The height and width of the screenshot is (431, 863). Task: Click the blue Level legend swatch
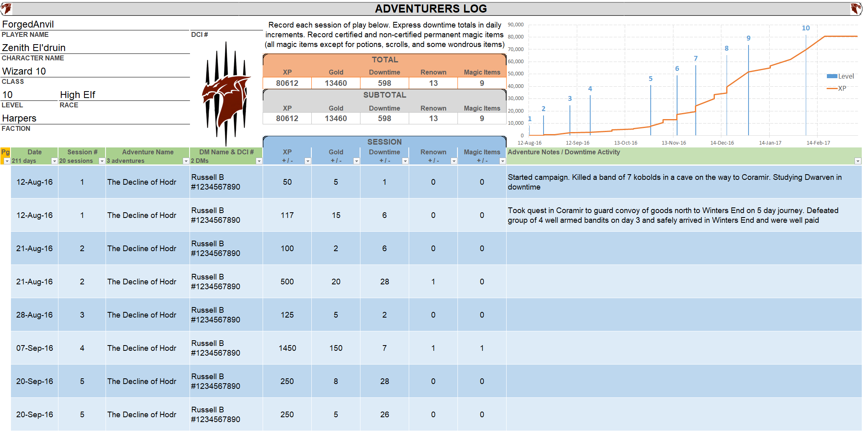pos(832,76)
